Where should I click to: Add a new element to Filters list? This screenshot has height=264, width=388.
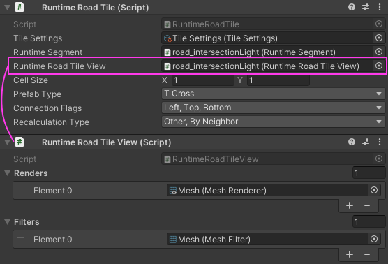pyautogui.click(x=350, y=254)
